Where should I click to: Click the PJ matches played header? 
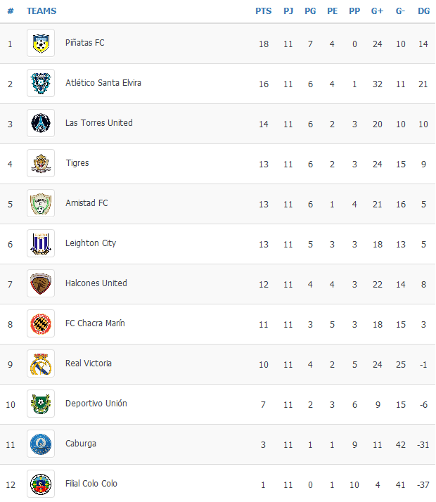click(x=288, y=11)
